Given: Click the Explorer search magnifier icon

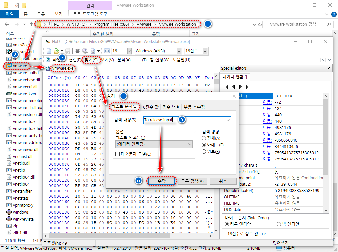Looking at the screenshot, I should [x=329, y=24].
